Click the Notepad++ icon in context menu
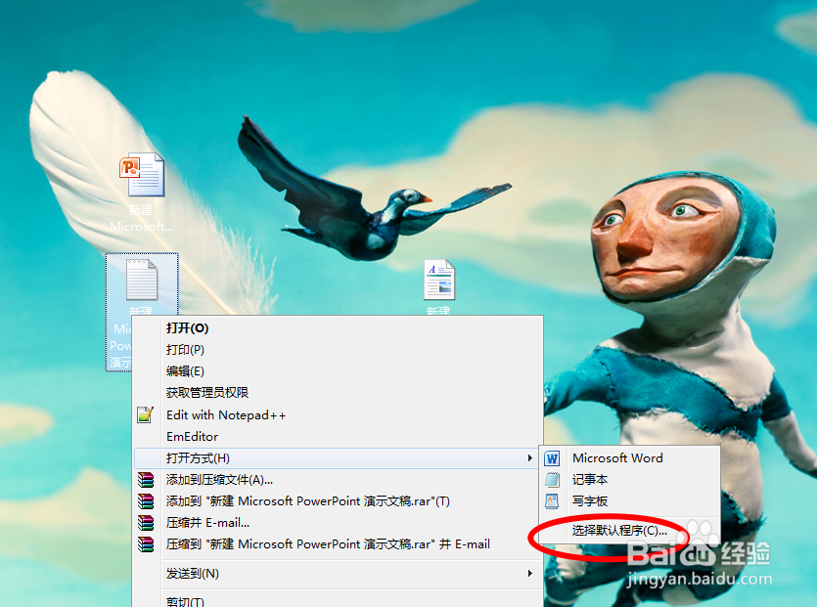The height and width of the screenshot is (607, 817). pos(146,414)
